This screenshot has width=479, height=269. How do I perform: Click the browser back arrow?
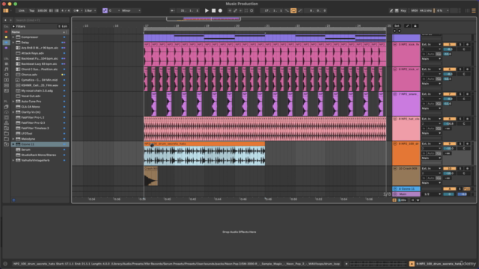(5, 20)
